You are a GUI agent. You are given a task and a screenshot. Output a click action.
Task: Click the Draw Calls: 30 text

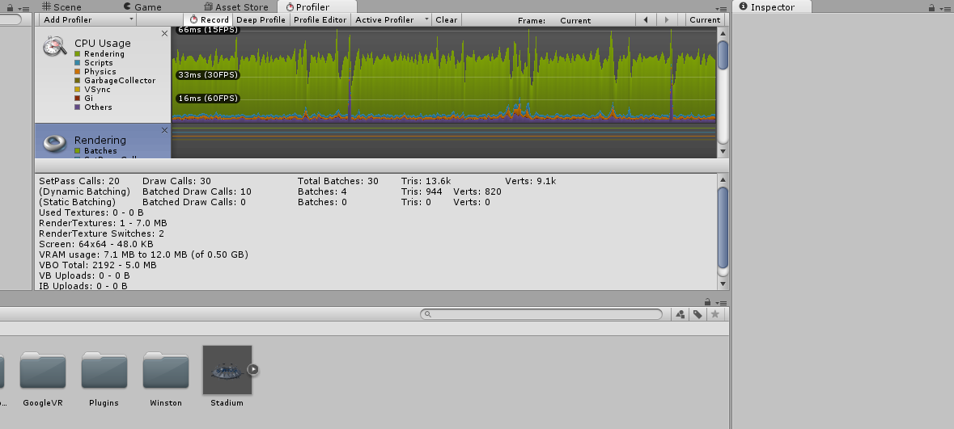[x=176, y=181]
